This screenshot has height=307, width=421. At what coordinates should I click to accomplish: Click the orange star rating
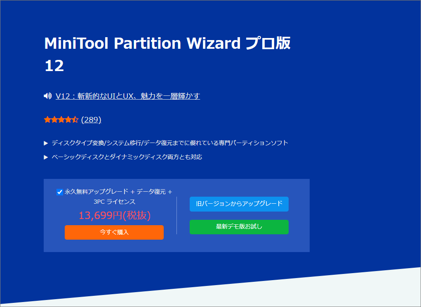61,119
